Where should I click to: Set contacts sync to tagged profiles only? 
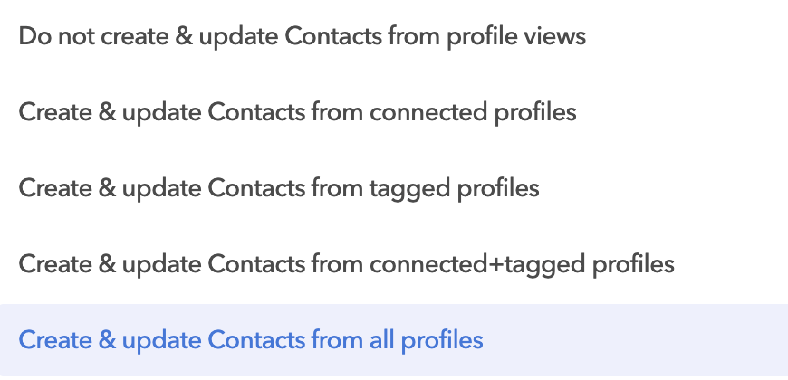click(394, 189)
